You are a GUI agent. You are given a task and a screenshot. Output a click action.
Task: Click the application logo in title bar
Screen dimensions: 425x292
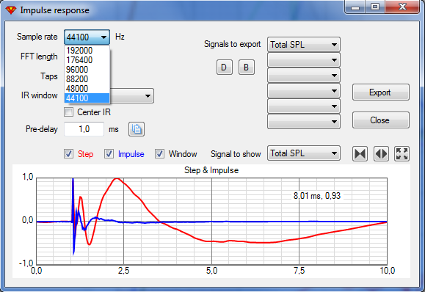pyautogui.click(x=11, y=10)
